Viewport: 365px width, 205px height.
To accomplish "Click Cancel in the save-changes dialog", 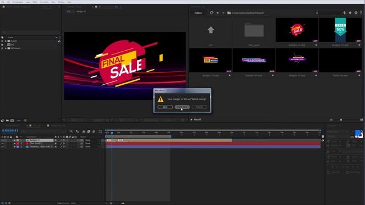I will [199, 107].
